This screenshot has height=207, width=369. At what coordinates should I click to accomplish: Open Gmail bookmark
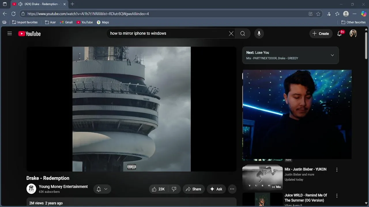click(x=66, y=22)
